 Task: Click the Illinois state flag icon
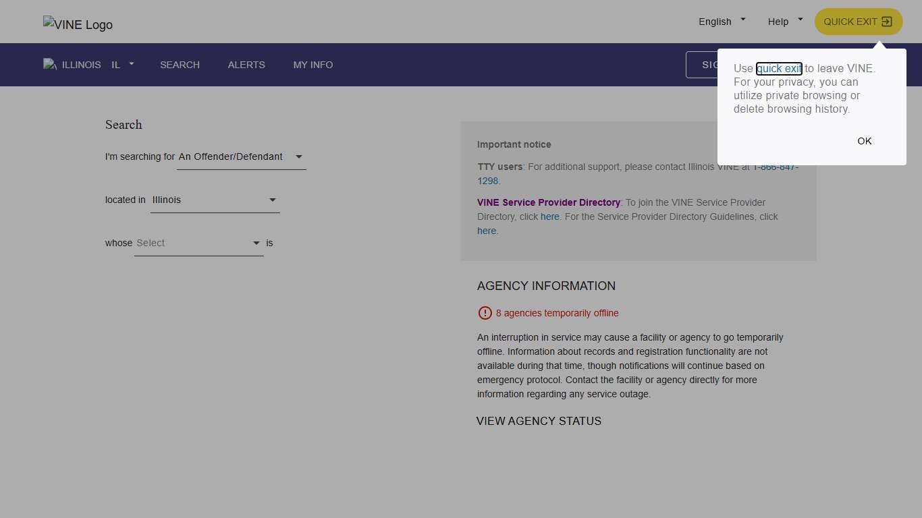point(49,65)
